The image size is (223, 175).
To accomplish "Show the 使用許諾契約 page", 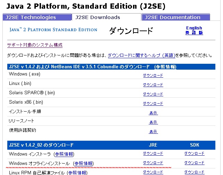I will click(153, 132).
